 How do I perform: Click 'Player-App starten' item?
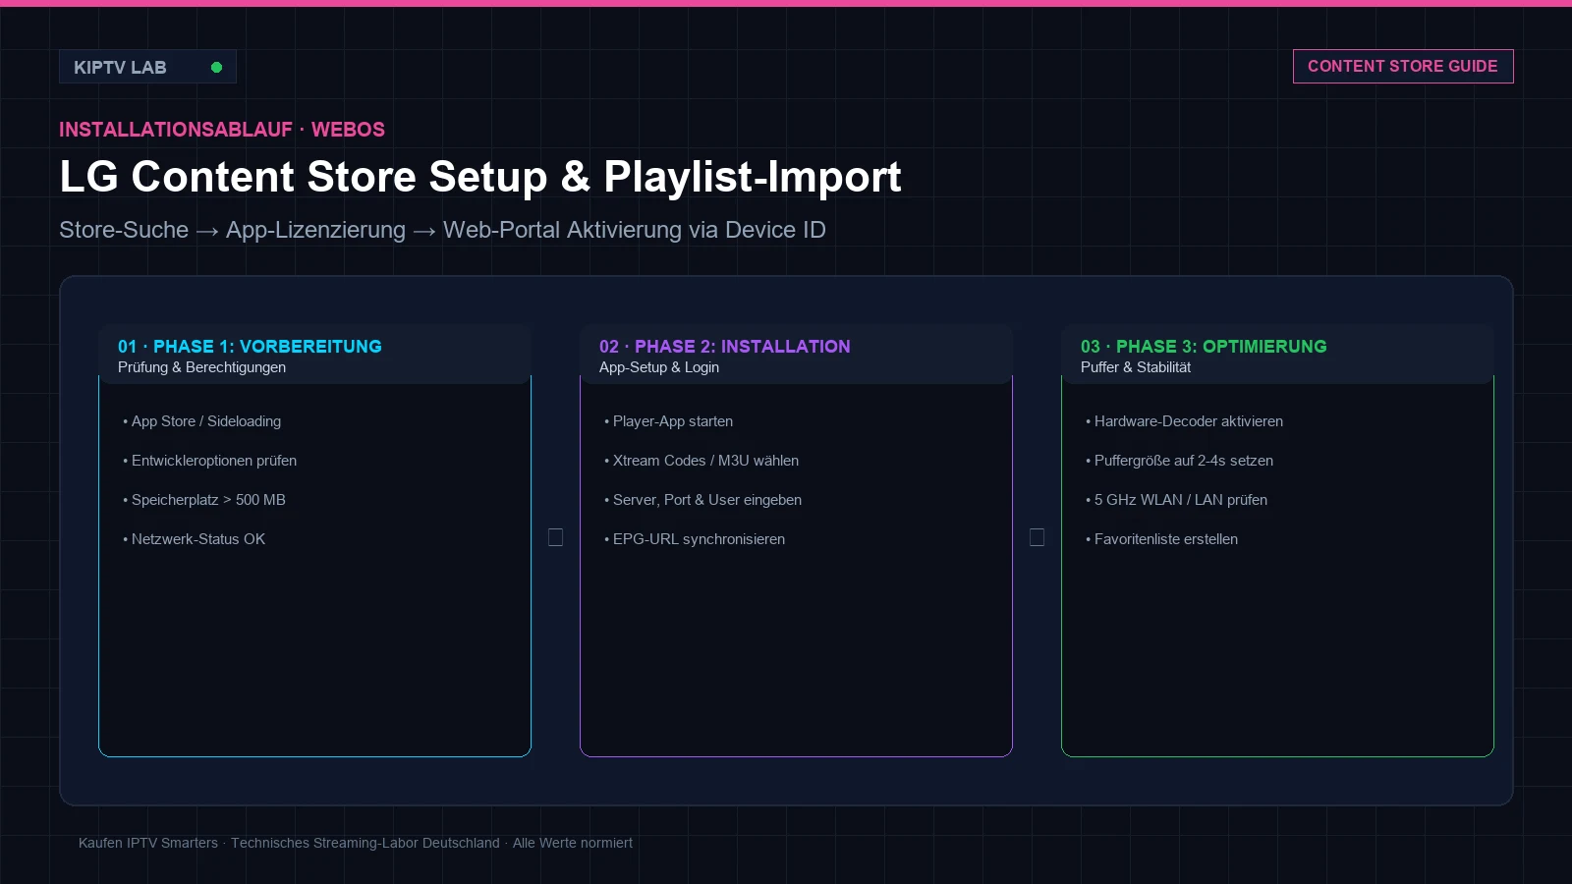pyautogui.click(x=669, y=421)
